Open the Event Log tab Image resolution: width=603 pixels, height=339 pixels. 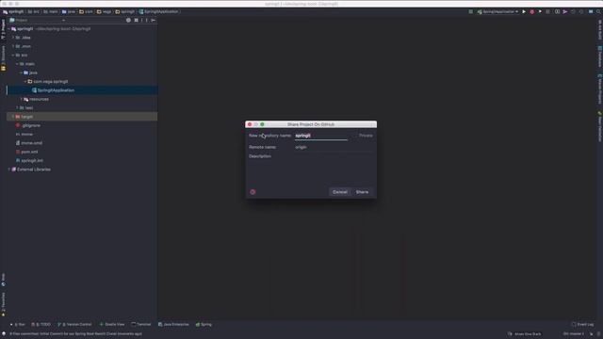582,324
